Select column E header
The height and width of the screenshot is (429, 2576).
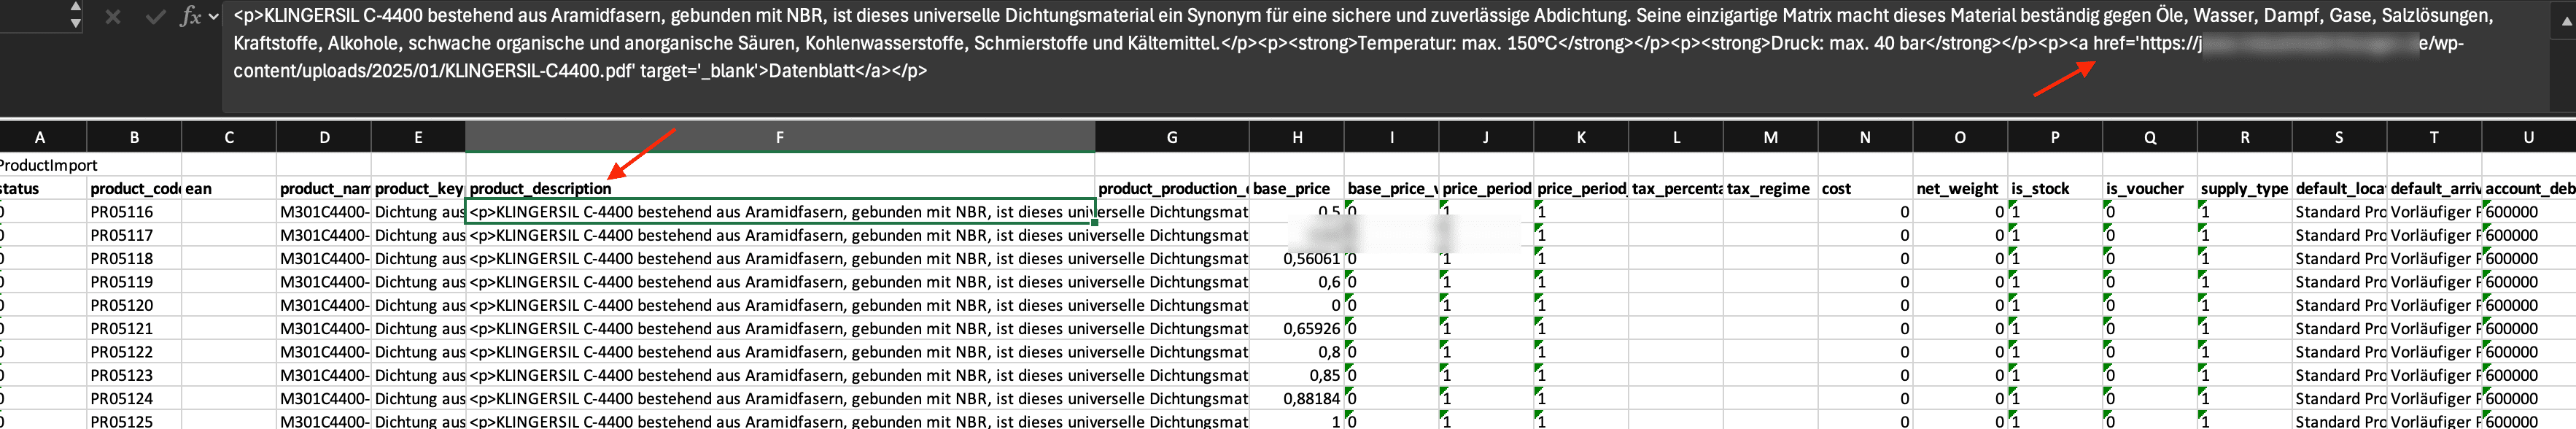pyautogui.click(x=418, y=137)
